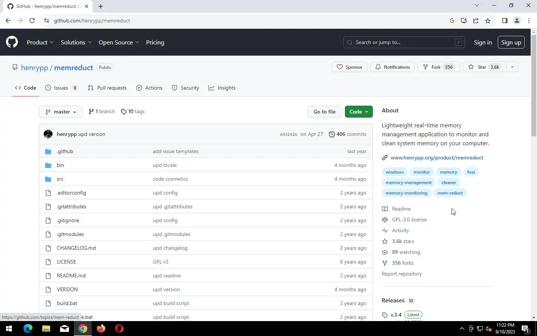This screenshot has height=336, width=537.
Task: Open the 406 commits history link
Action: pos(348,134)
